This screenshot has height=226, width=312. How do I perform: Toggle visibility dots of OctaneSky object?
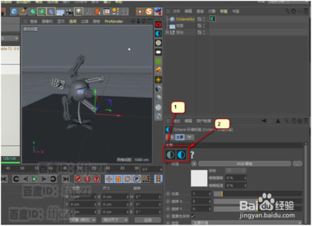(203, 19)
